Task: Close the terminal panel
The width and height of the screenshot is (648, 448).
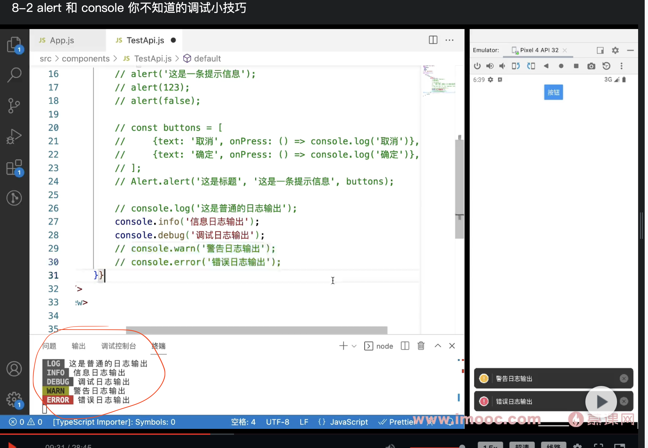Action: coord(452,346)
